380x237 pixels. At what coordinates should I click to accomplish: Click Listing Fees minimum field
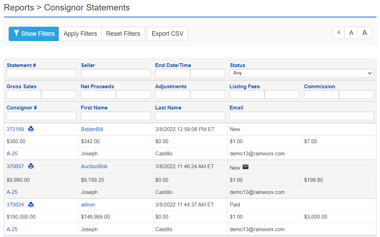coord(247,95)
